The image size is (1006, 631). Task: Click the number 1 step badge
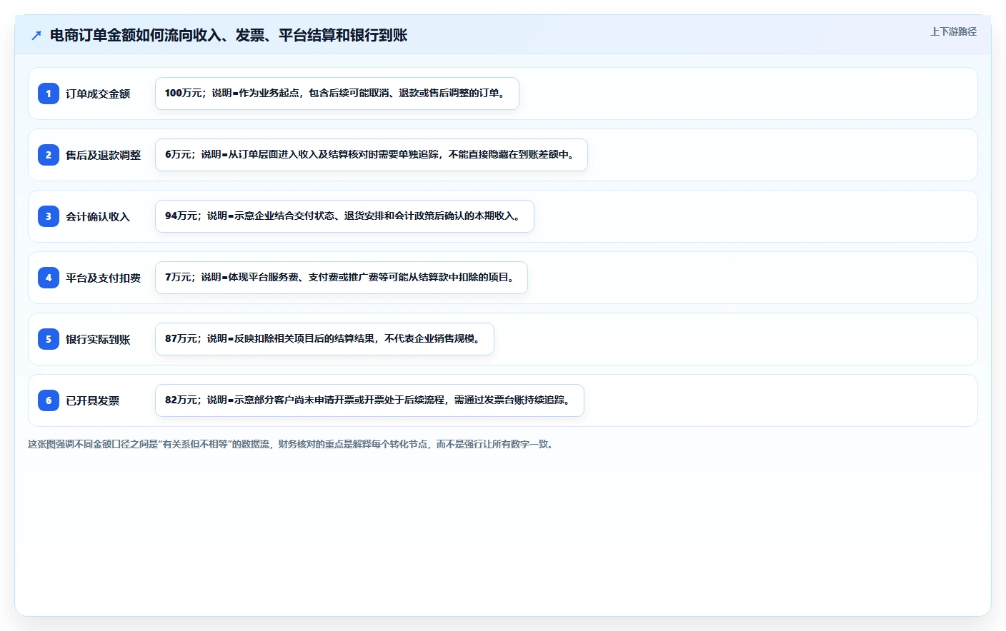click(49, 94)
